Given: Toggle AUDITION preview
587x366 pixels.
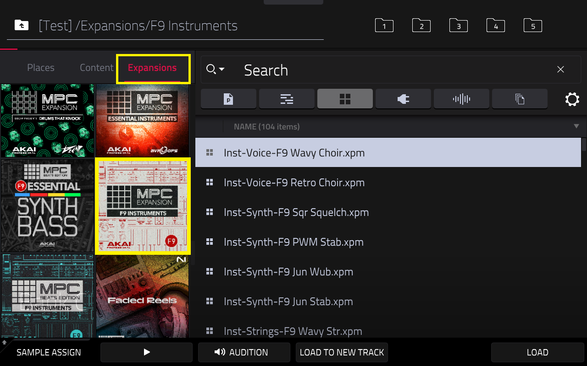Looking at the screenshot, I should point(244,352).
